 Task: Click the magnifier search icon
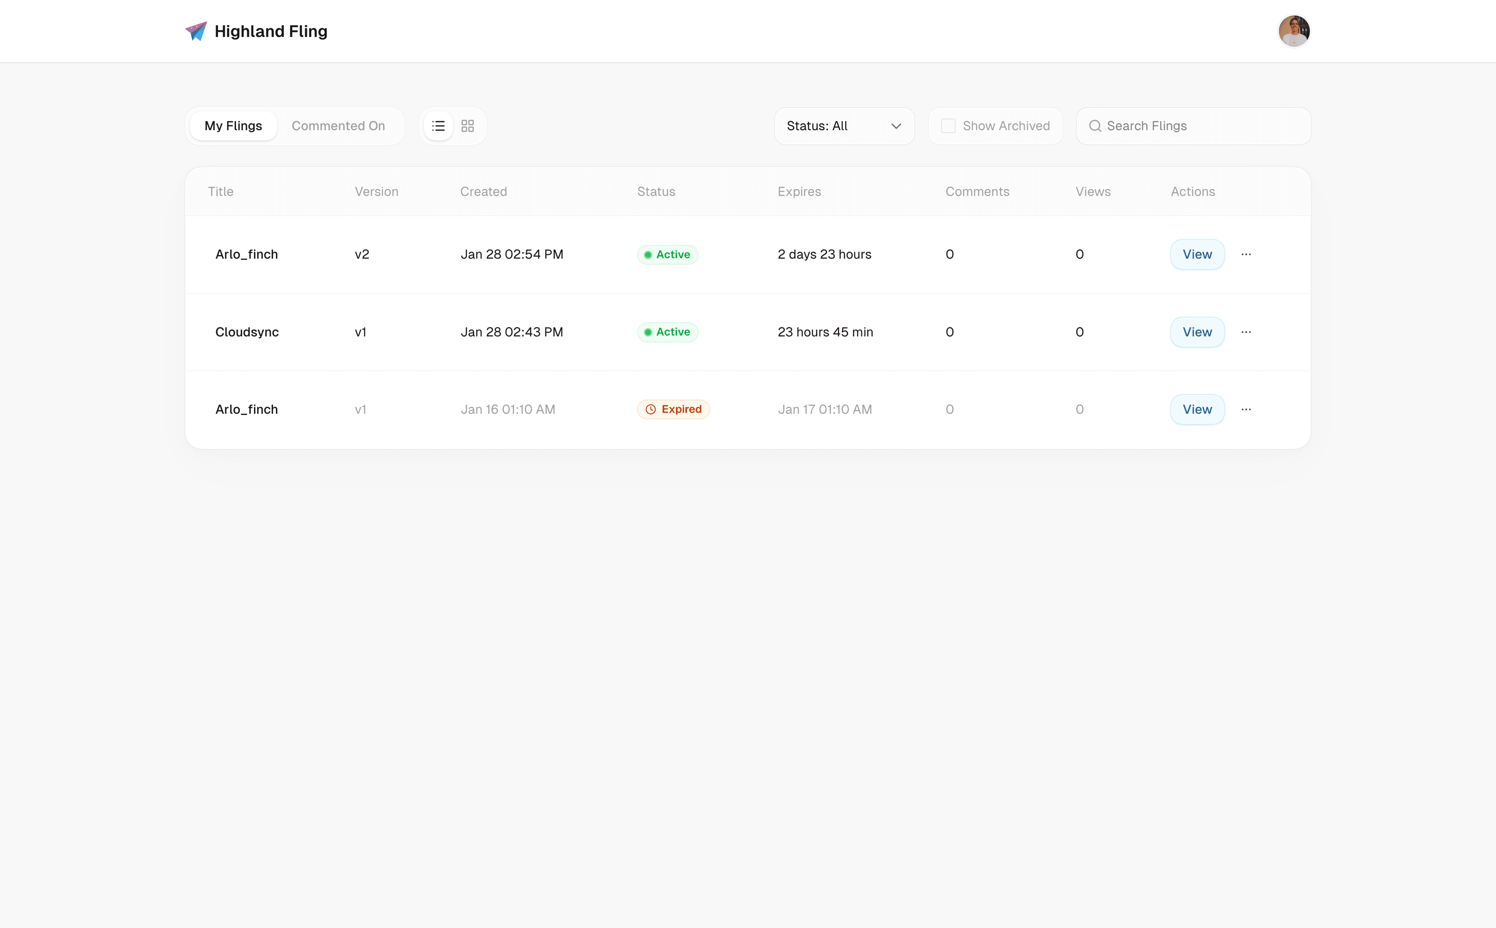click(x=1094, y=126)
